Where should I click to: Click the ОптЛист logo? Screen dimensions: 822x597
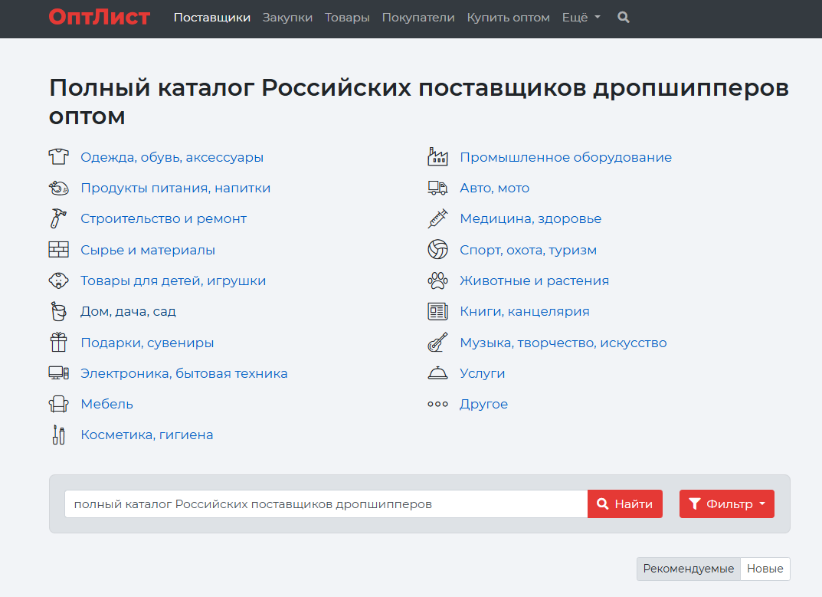[98, 18]
